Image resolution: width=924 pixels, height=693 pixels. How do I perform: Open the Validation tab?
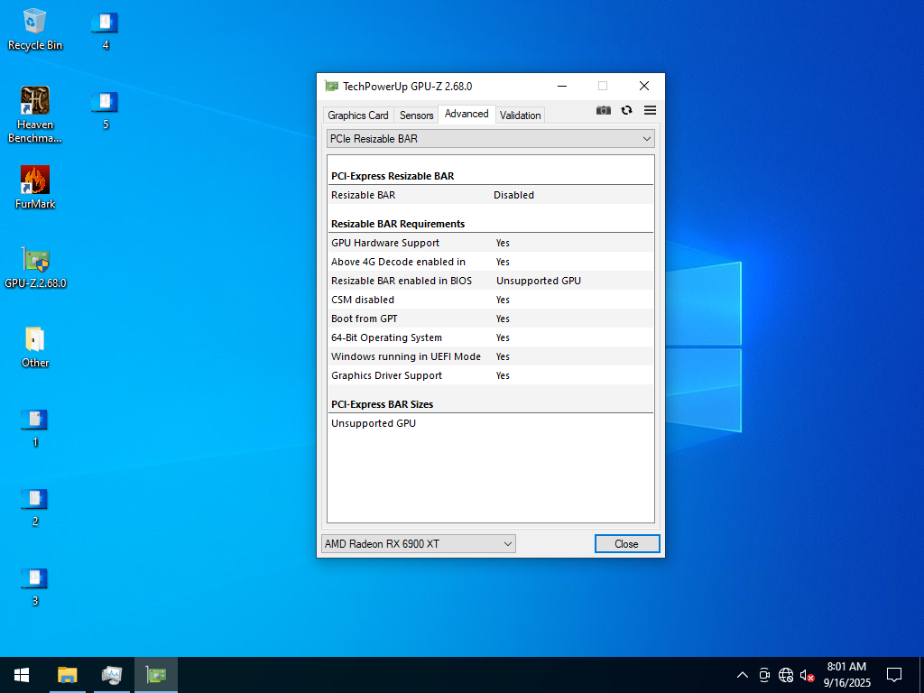(520, 115)
